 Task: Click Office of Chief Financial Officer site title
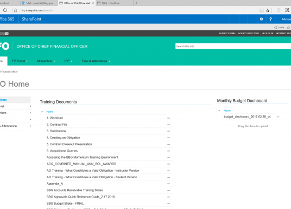(52, 46)
